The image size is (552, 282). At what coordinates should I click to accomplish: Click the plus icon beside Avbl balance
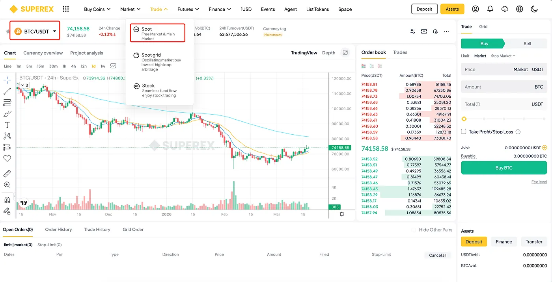545,148
